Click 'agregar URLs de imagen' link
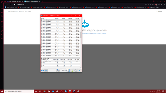Screen dimensions: 166x93 tap(99, 33)
